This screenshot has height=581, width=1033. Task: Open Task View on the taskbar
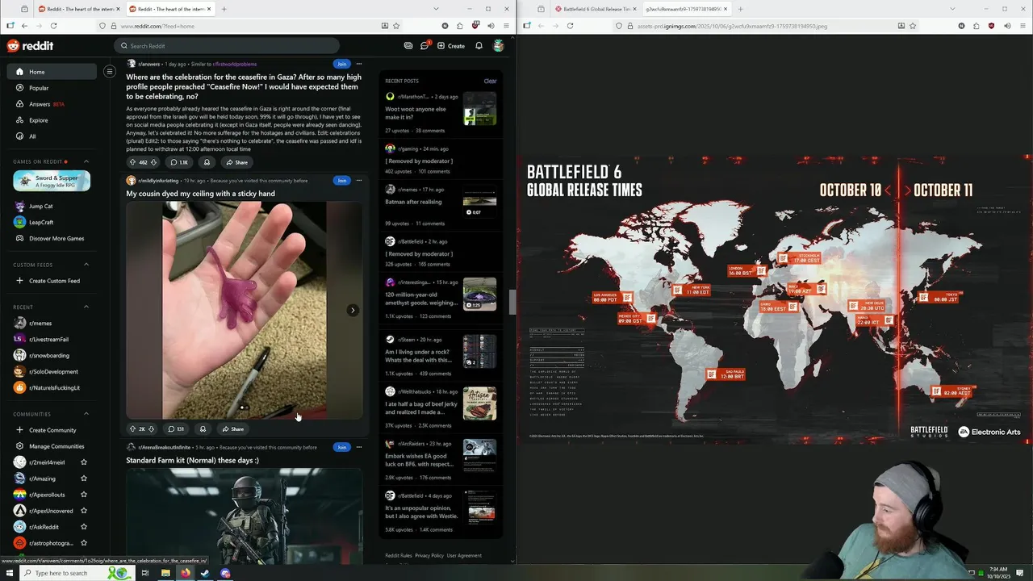[145, 573]
